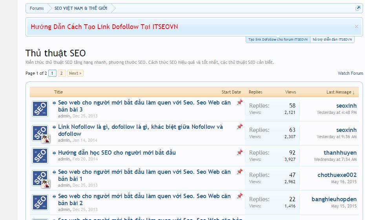Select the 'hỗ trợ diễn đàn ITSEOVN' tab
365x220 pixels.
point(332,40)
